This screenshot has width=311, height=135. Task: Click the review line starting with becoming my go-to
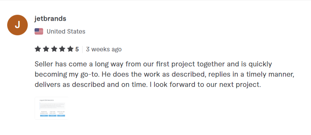point(164,75)
